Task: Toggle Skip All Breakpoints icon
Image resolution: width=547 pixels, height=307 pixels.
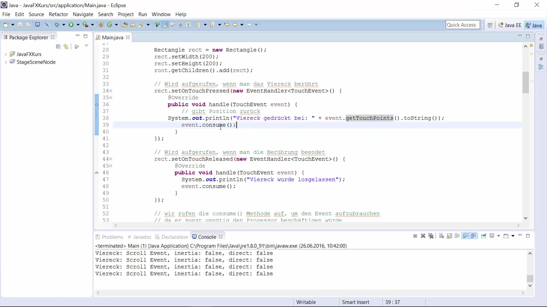Action: [47, 25]
